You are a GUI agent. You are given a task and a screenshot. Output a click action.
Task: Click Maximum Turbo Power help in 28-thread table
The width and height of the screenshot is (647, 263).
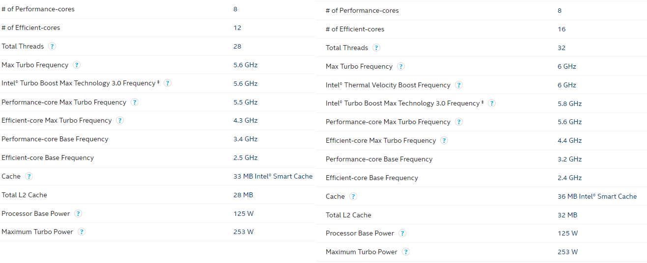tap(82, 232)
